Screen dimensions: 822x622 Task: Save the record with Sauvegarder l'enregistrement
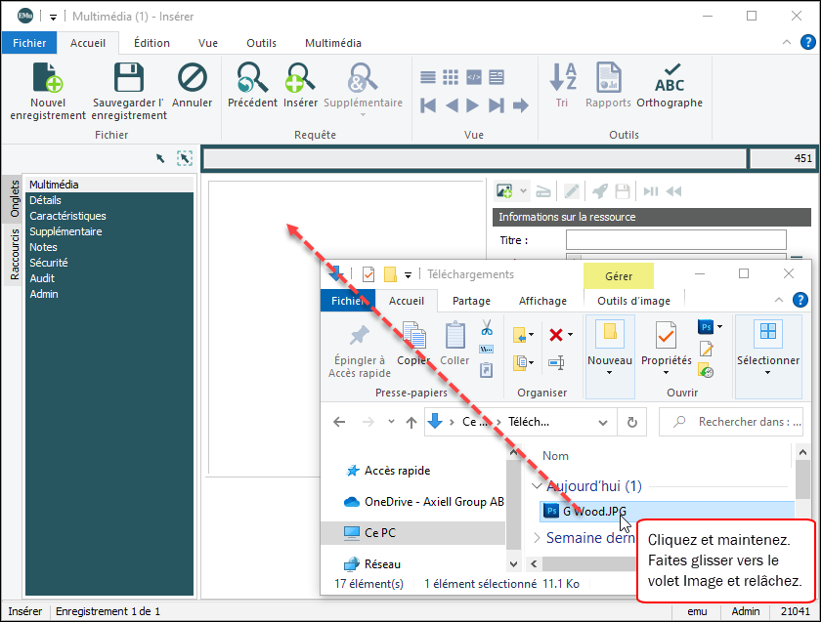tap(129, 80)
